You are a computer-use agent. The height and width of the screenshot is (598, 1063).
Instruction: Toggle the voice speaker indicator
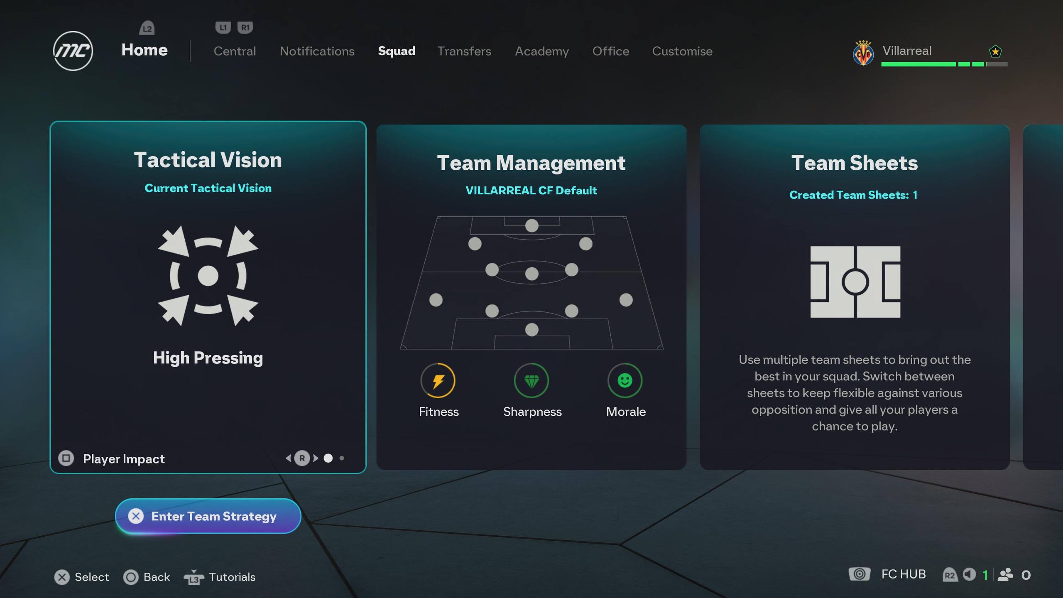[969, 574]
